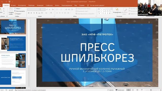Image resolution: width=162 pixels, height=91 pixels.
Task: Open Направление текста dropdown
Action: click(83, 9)
